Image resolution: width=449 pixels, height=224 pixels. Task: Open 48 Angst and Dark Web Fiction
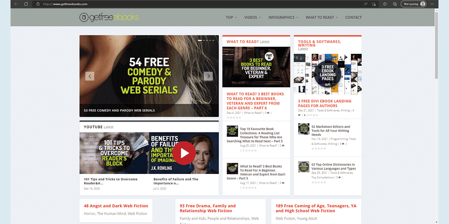[115, 206]
